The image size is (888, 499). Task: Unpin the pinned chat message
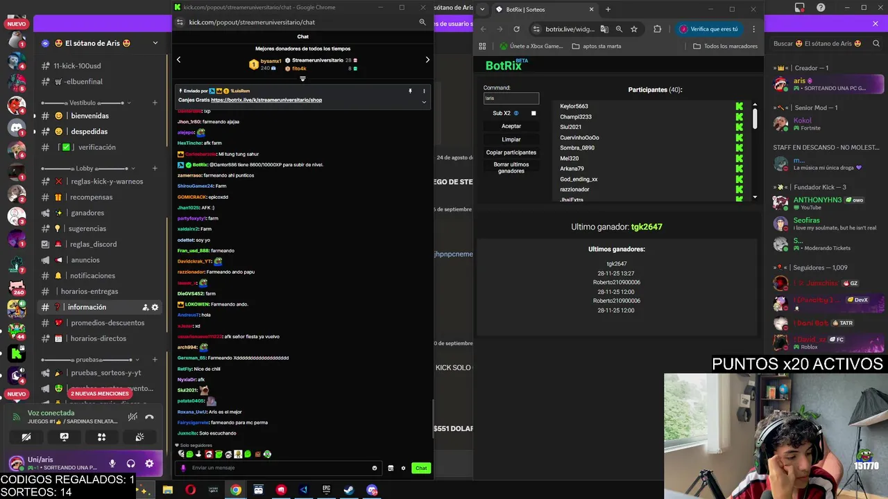pos(410,91)
